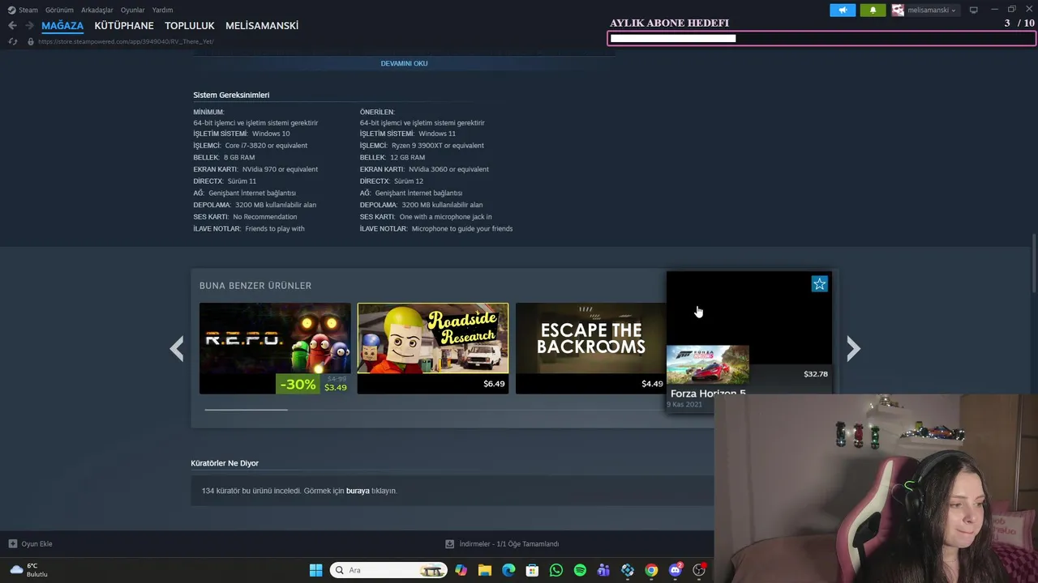Open the TOPLULUK tab
1038x583 pixels.
[x=190, y=26]
